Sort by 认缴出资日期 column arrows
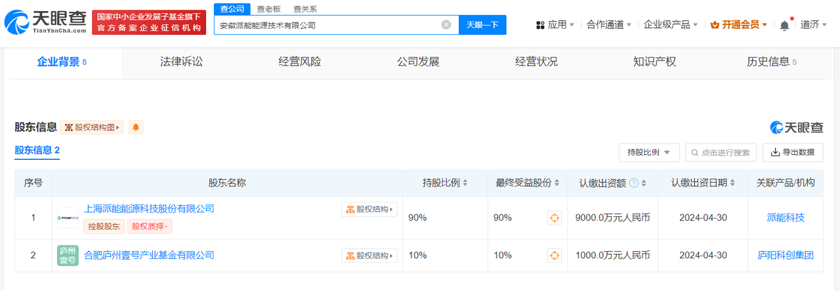This screenshot has width=840, height=291. coord(732,183)
